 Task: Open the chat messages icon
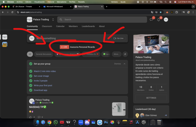(x=151, y=20)
